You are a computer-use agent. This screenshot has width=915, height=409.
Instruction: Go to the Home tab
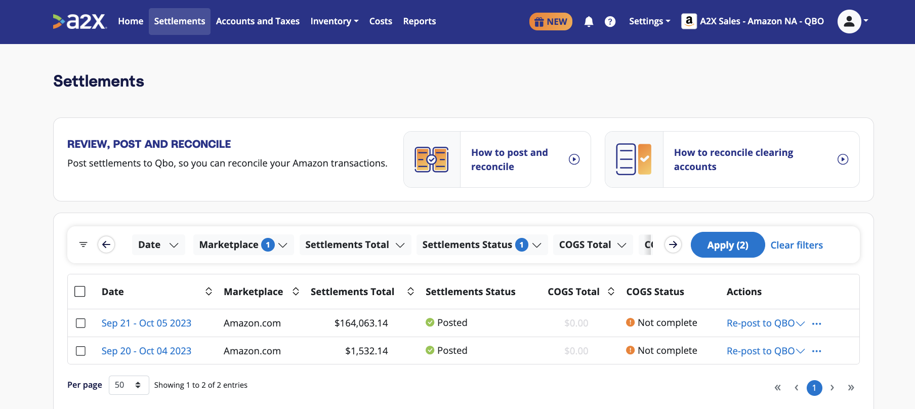(131, 21)
